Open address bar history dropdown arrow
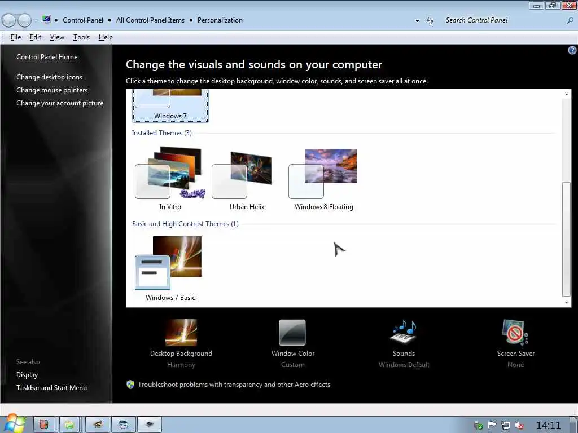The image size is (578, 433). pos(417,21)
